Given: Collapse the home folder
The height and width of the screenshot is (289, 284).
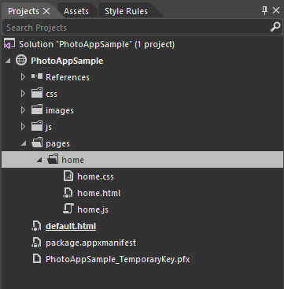Looking at the screenshot, I should 39,160.
